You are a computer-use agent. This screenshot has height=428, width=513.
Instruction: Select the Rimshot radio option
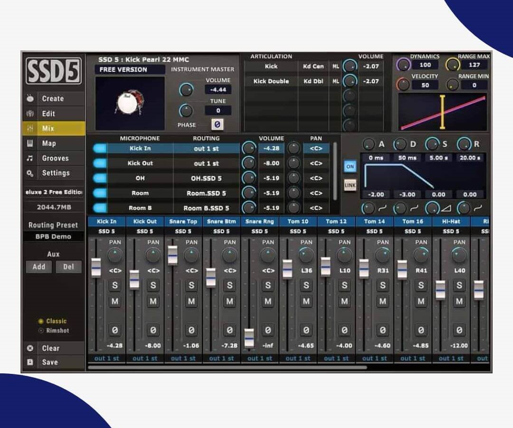pyautogui.click(x=41, y=331)
